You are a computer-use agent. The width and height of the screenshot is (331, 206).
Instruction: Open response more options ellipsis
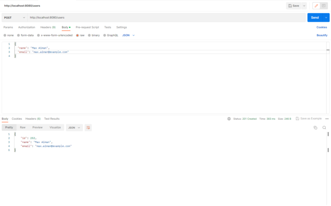click(327, 119)
